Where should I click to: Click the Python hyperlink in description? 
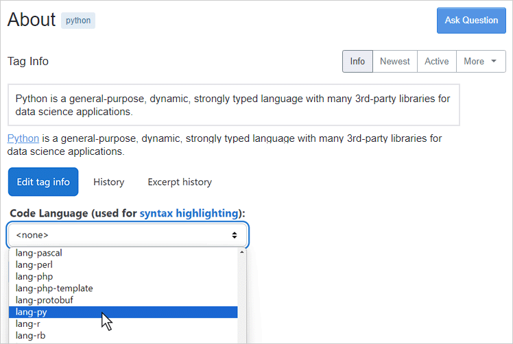(x=23, y=138)
